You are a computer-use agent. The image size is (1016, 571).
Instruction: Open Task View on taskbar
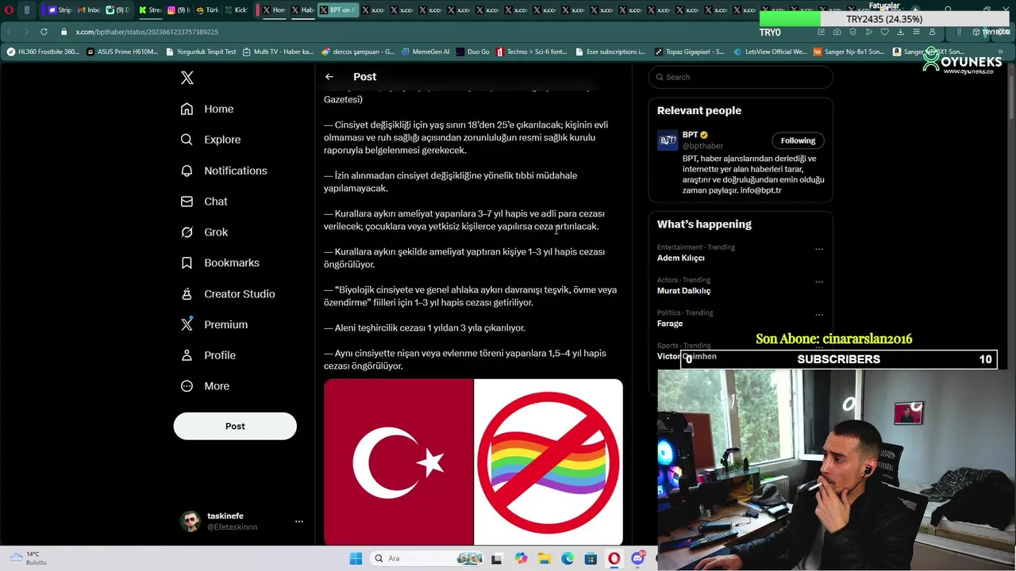click(x=497, y=558)
